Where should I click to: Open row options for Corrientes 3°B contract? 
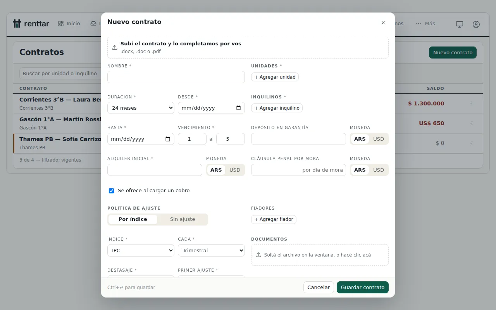(471, 103)
